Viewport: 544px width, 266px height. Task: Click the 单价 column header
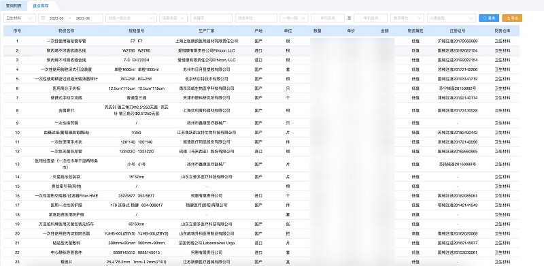[350, 31]
